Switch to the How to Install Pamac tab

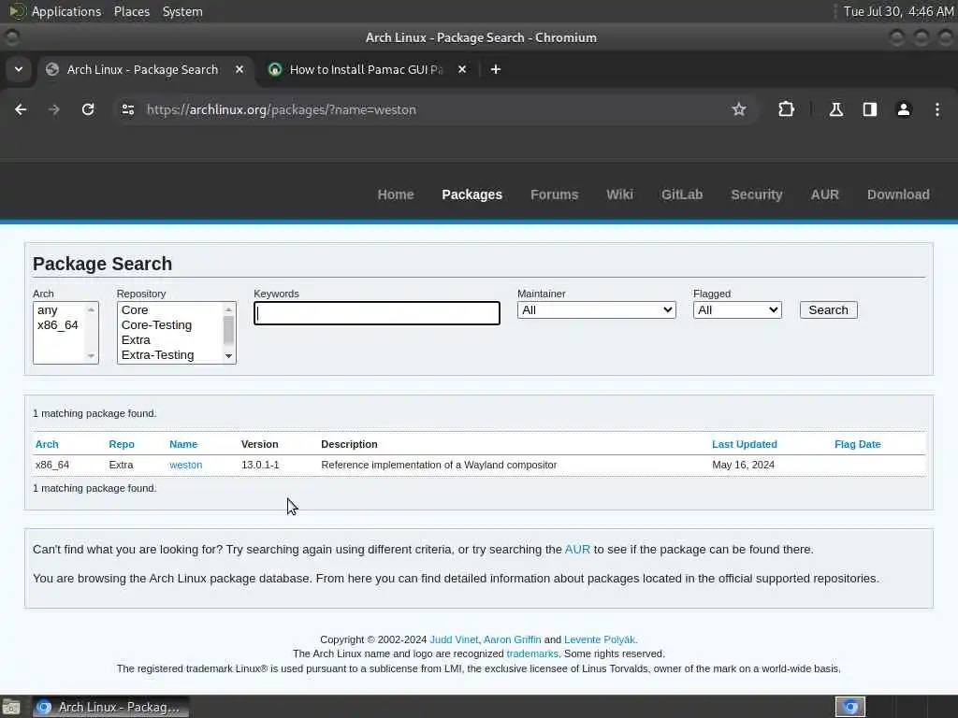click(366, 69)
